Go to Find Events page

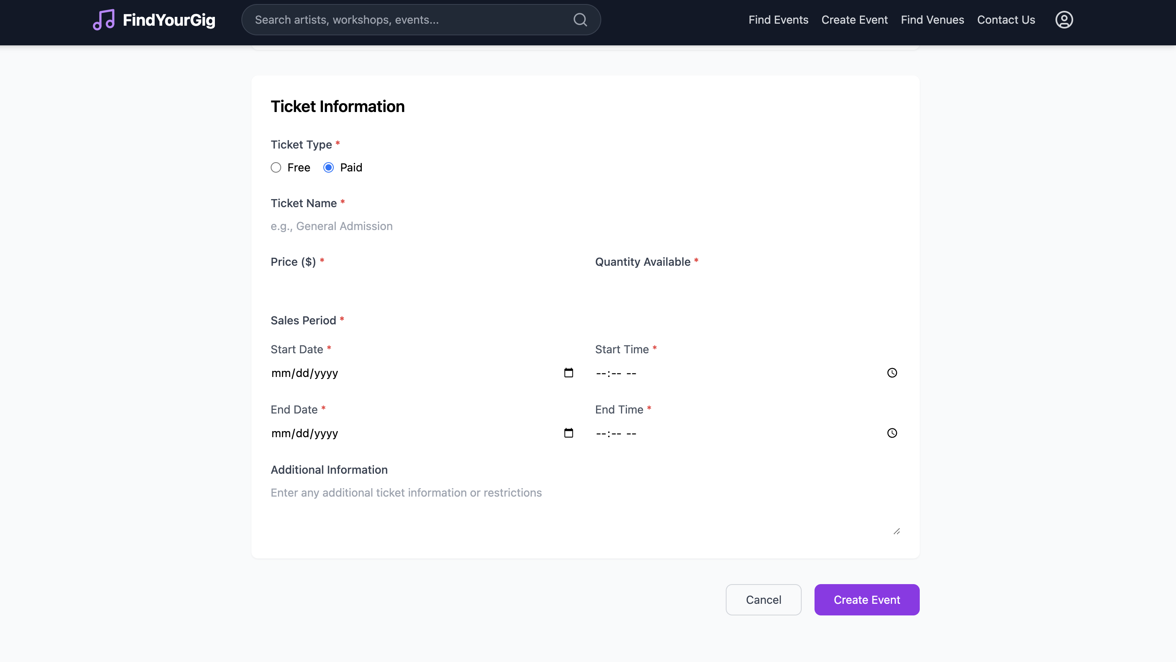778,20
